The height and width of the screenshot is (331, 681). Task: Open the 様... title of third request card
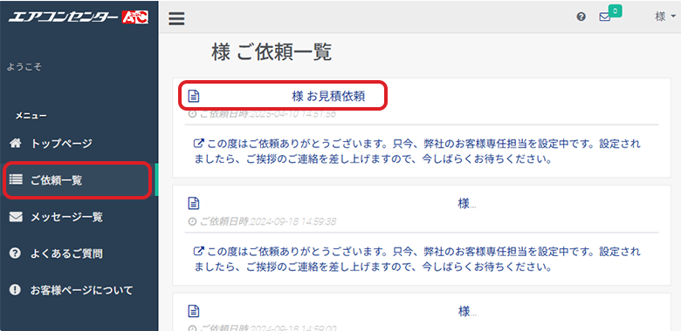pyautogui.click(x=467, y=311)
